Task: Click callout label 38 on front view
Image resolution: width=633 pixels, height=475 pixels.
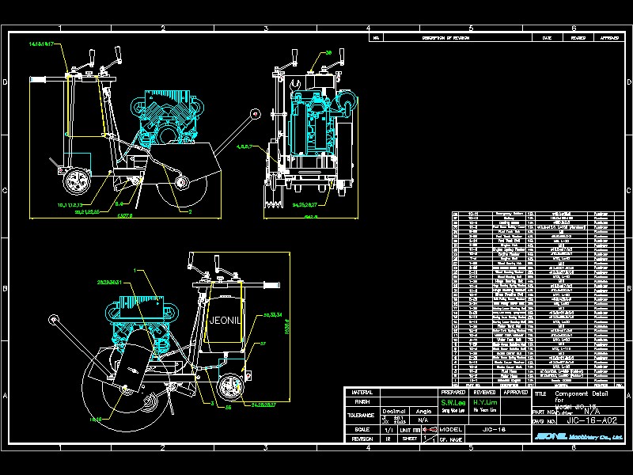Action: 328,52
